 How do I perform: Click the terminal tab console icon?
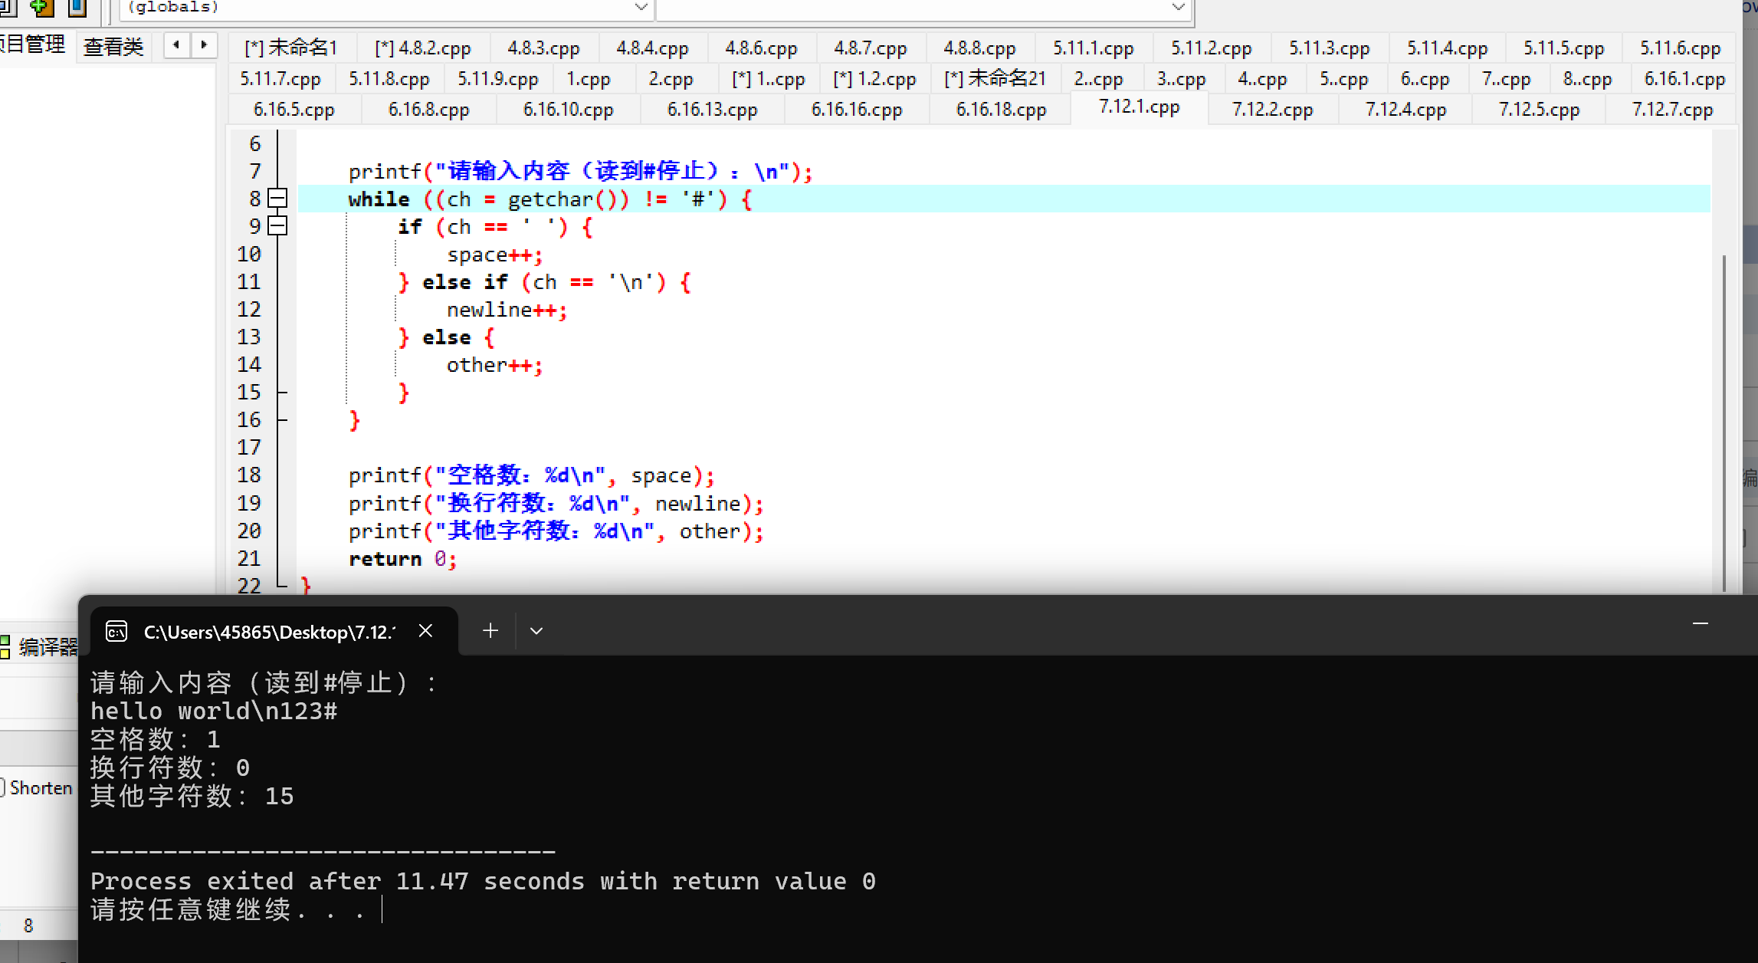(116, 632)
